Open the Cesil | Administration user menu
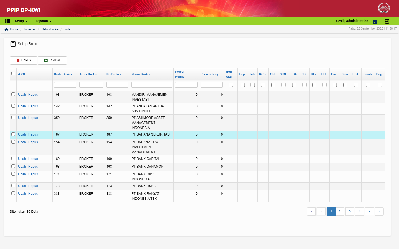399x249 pixels. click(352, 21)
